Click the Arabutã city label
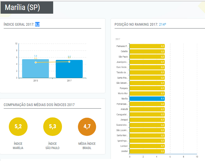 [x=124, y=109]
